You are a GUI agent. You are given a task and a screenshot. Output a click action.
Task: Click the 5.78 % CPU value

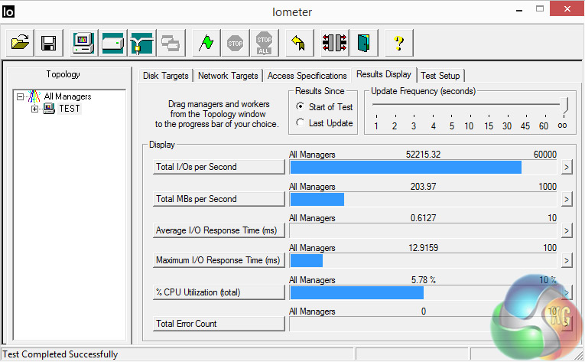[x=423, y=280]
